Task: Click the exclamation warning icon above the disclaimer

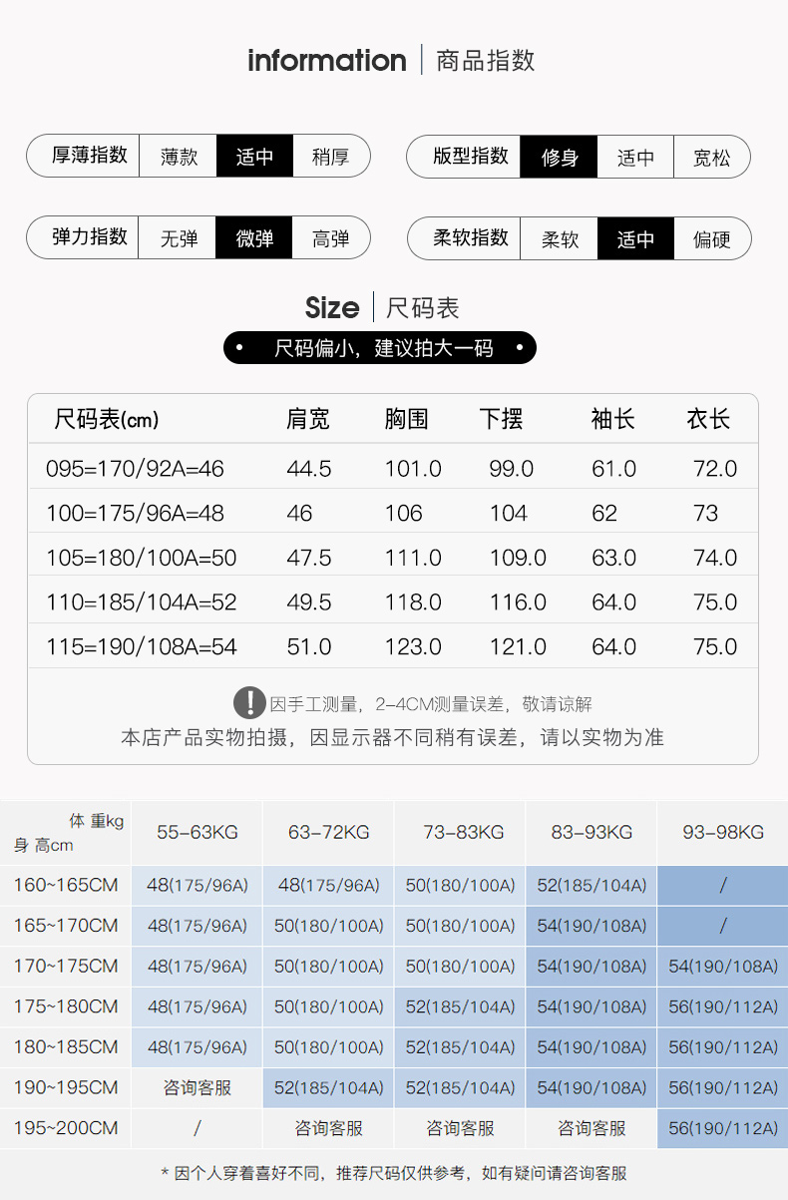Action: 249,703
